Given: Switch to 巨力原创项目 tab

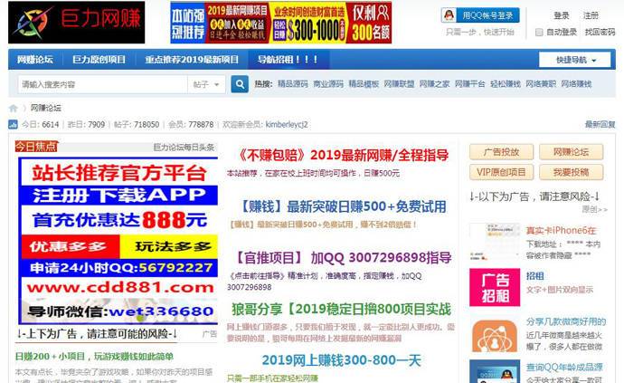Looking at the screenshot, I should click(99, 60).
